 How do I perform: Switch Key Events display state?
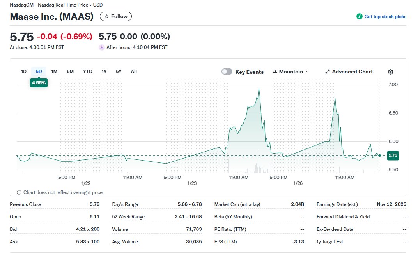point(227,72)
